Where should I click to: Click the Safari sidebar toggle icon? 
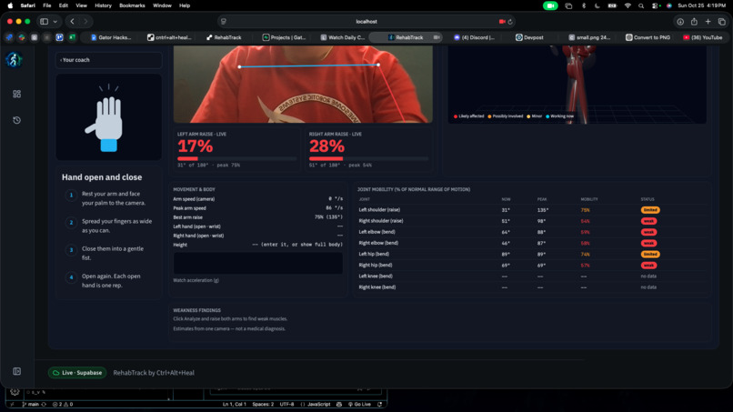(x=44, y=22)
